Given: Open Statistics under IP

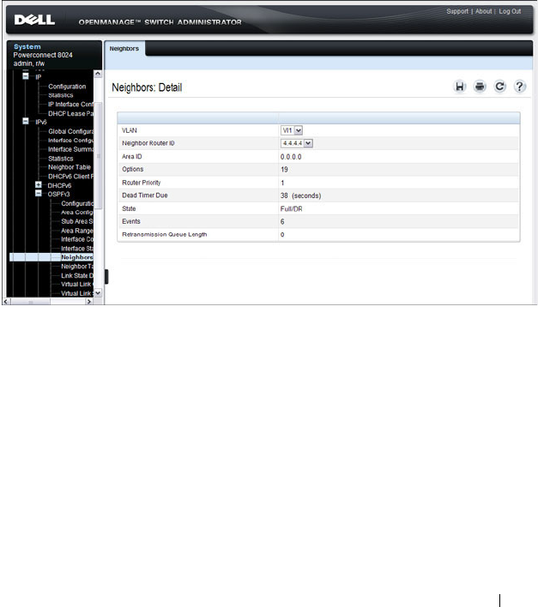Looking at the screenshot, I should click(60, 95).
